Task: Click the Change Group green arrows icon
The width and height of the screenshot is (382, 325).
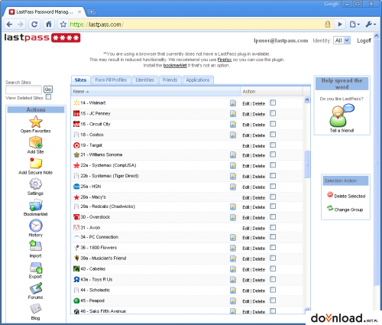Action: 330,208
